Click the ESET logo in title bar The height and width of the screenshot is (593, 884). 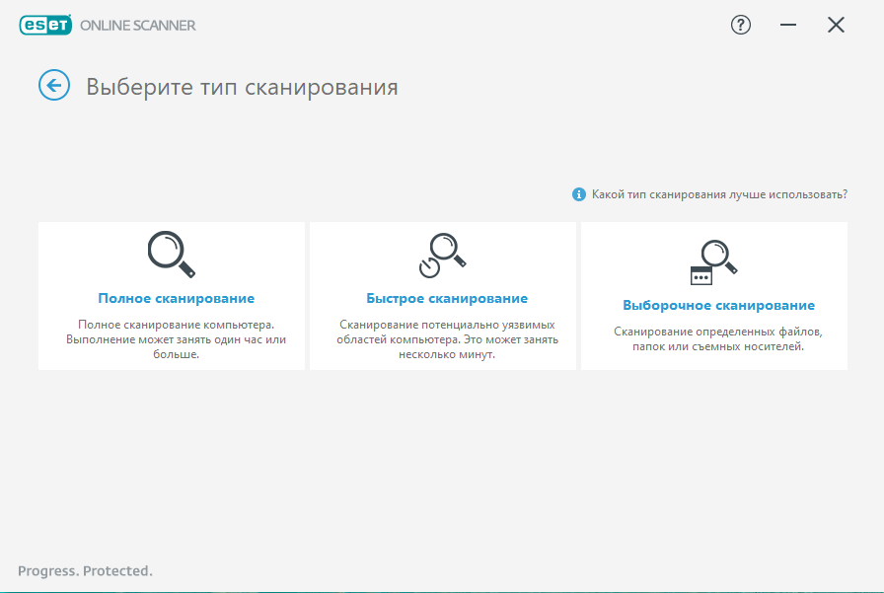[x=45, y=26]
